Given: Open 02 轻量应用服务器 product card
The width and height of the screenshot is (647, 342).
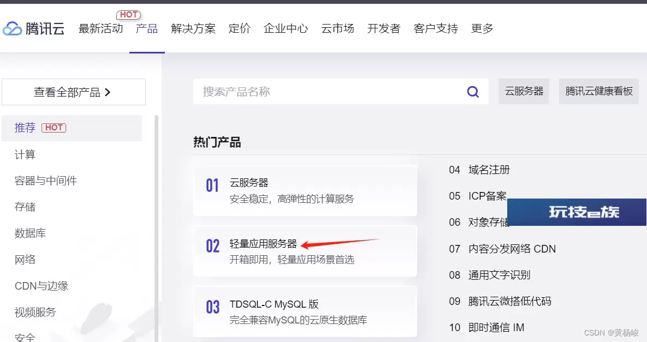Looking at the screenshot, I should (305, 251).
